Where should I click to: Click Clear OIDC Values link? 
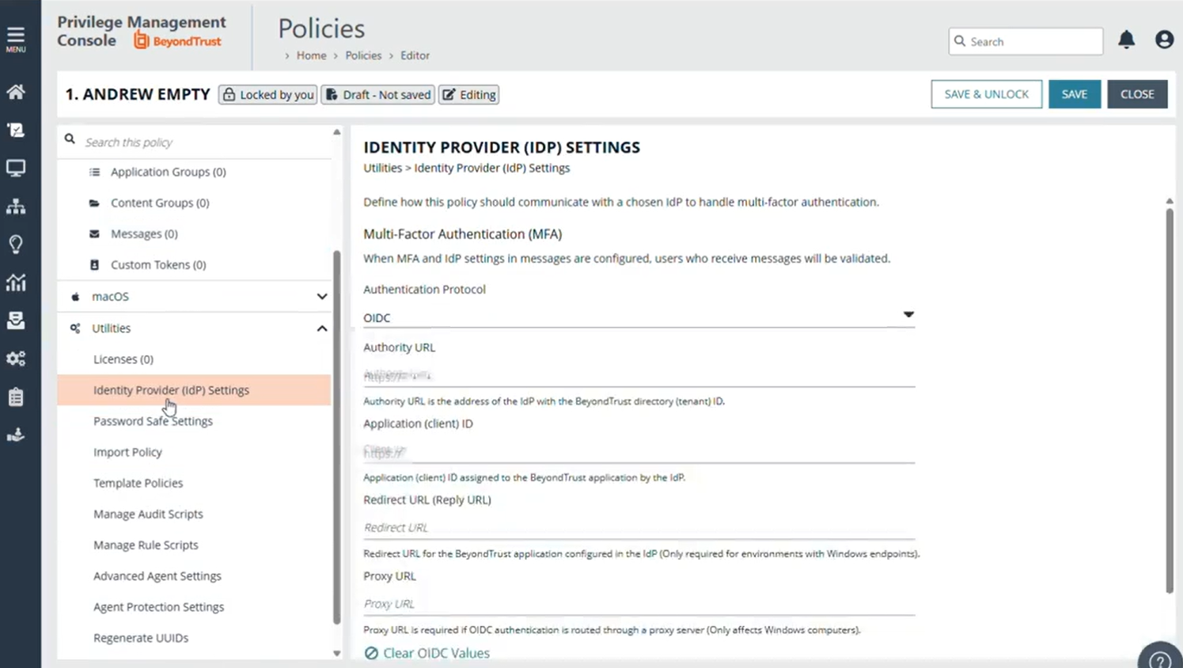(x=427, y=653)
